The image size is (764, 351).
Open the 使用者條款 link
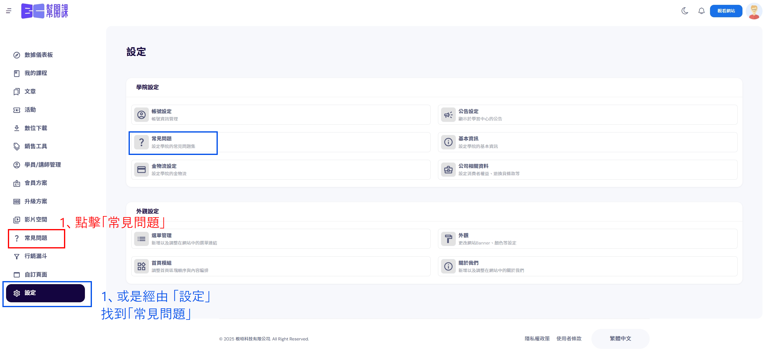[569, 338]
